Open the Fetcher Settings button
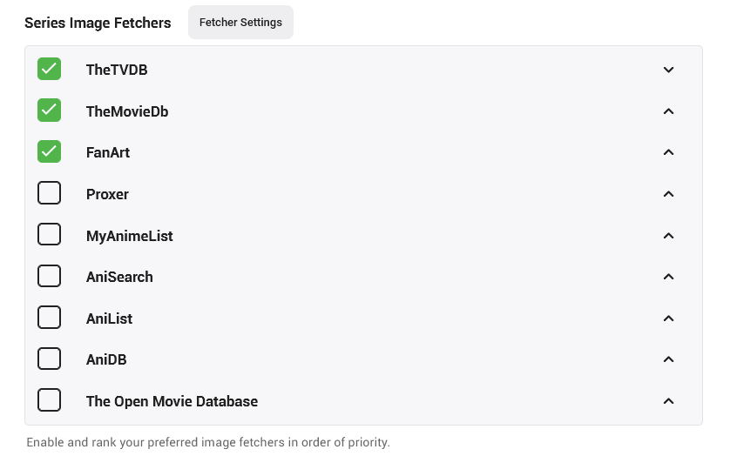 [x=240, y=23]
